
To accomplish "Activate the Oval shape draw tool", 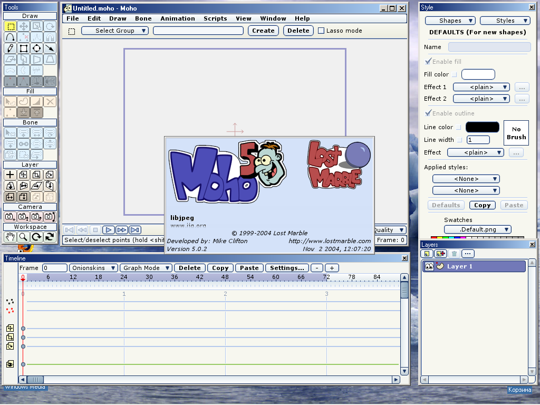I will tap(36, 49).
